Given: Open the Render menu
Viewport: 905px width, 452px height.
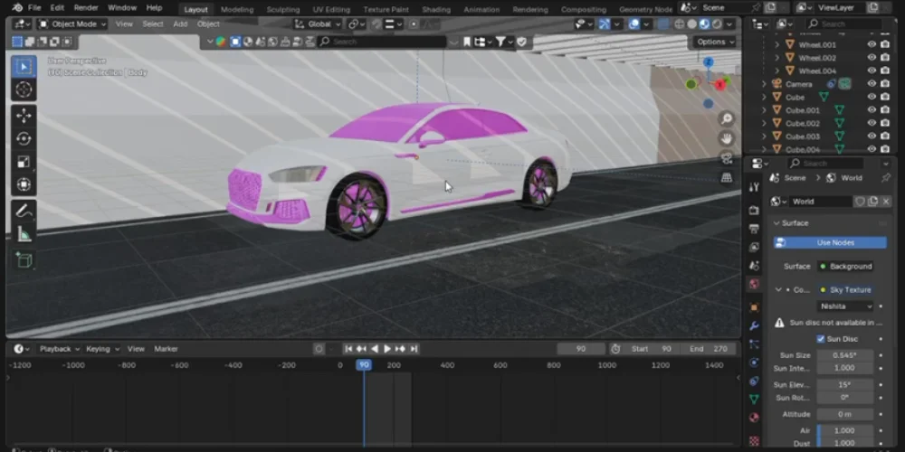Looking at the screenshot, I should click(86, 7).
